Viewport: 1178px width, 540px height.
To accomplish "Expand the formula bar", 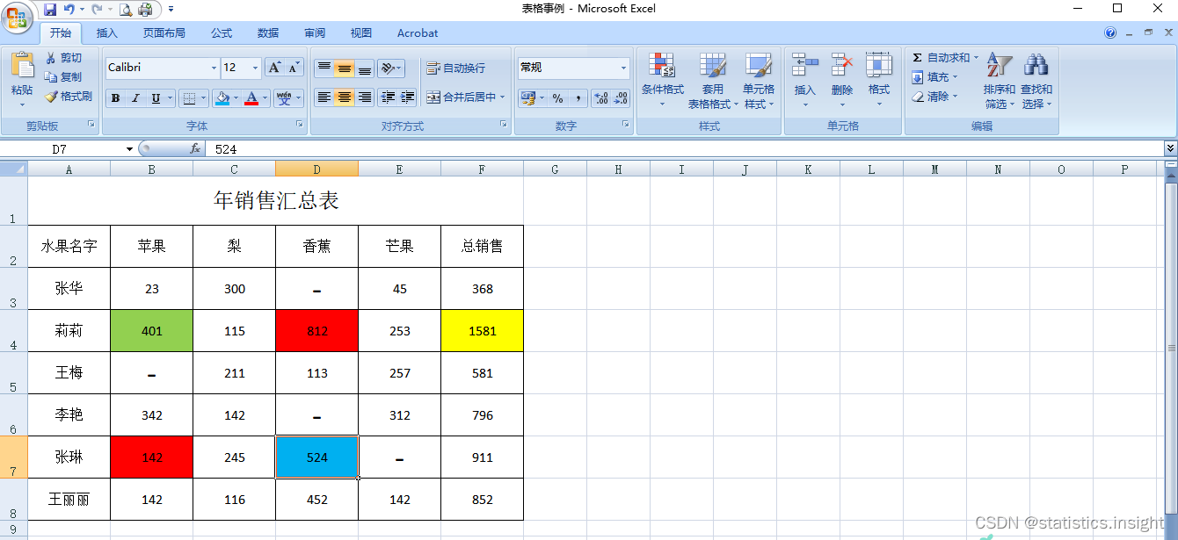I will [x=1170, y=149].
